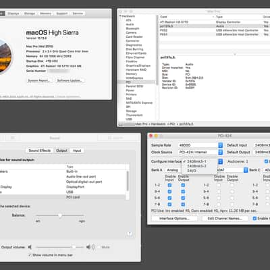
Task: Open the Bank A Analog dropdown
Action: [x=173, y=170]
